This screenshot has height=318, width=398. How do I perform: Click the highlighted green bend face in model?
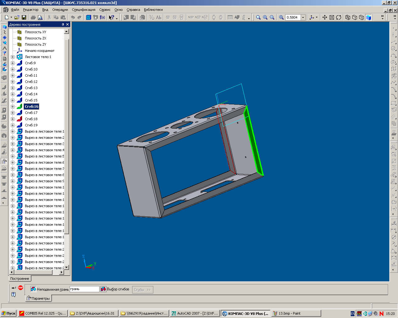tap(254, 141)
